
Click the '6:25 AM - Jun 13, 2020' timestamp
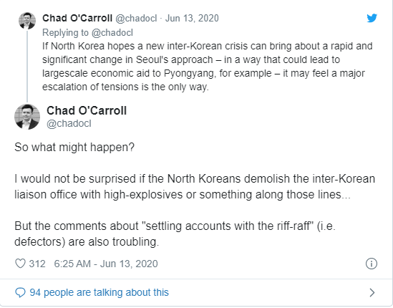pyautogui.click(x=106, y=264)
